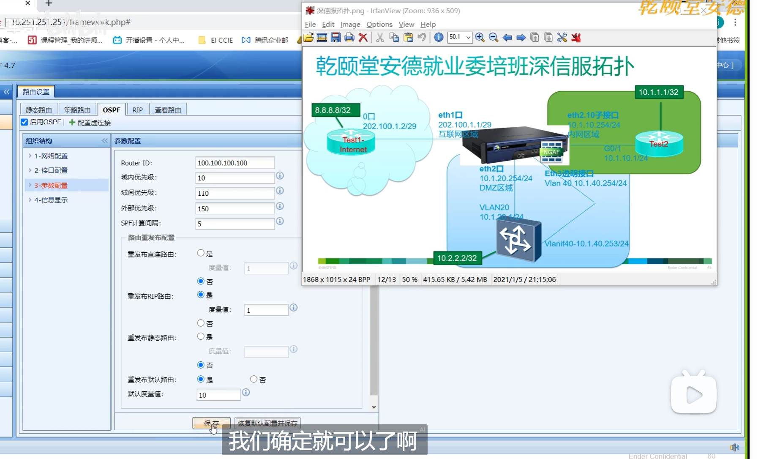The width and height of the screenshot is (780, 459).
Task: Open the EI CCIE bookmark folder
Action: coord(215,40)
